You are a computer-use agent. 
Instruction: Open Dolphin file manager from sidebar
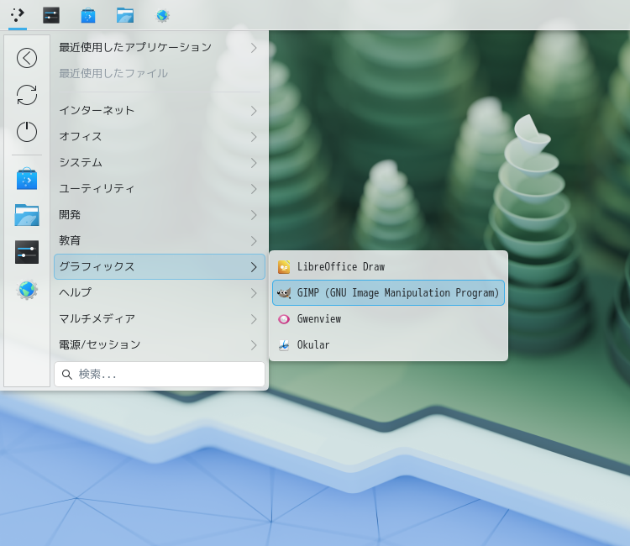point(27,215)
